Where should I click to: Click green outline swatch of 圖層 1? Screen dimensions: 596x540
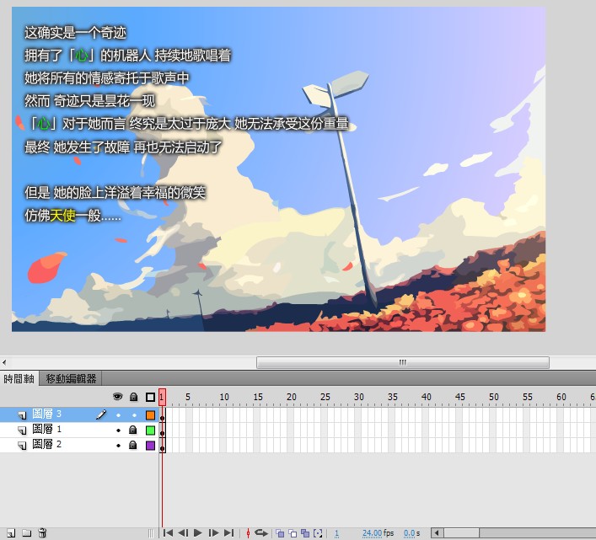tap(151, 430)
